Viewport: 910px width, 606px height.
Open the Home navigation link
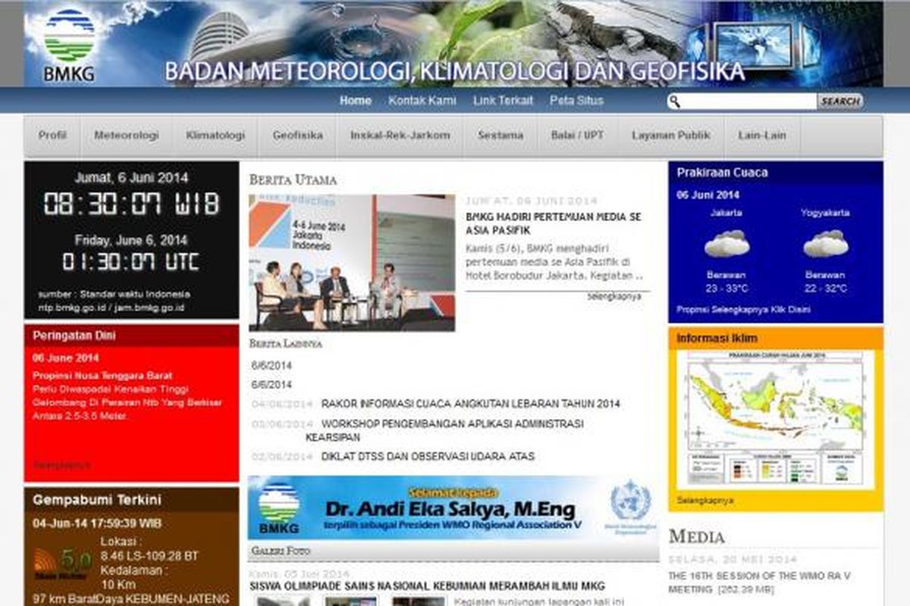pyautogui.click(x=356, y=100)
